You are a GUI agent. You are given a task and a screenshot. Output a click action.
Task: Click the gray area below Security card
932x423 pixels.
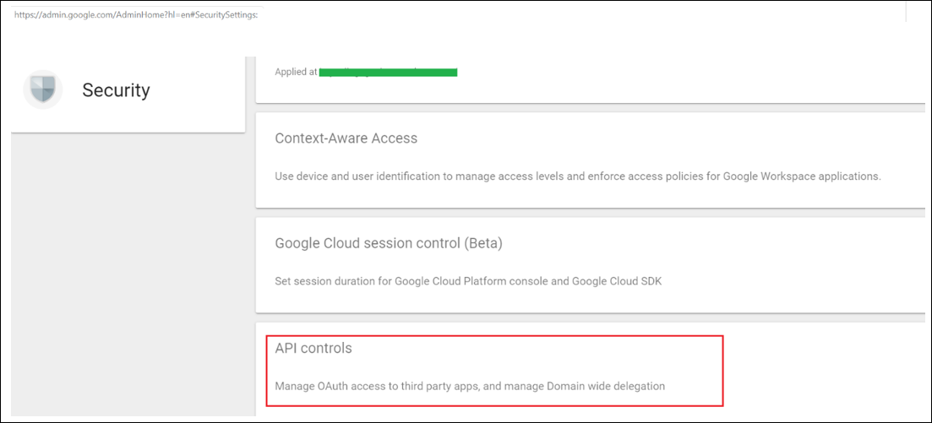(128, 270)
